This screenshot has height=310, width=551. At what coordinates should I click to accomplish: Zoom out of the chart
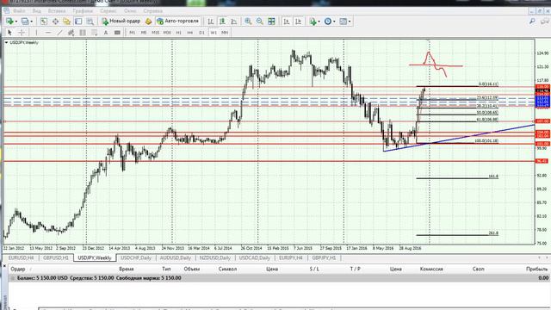259,22
